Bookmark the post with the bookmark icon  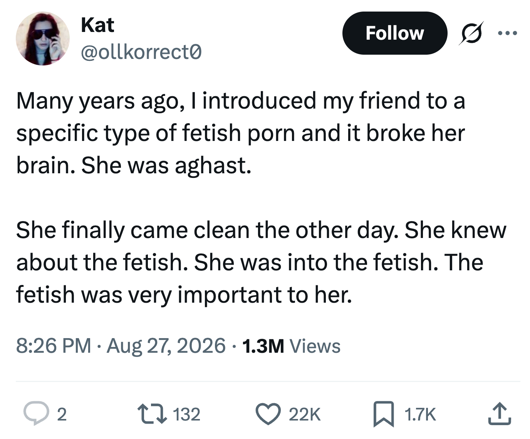coord(384,414)
